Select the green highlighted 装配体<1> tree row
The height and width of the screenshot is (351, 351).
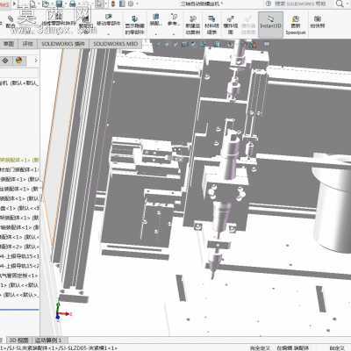(x=19, y=160)
